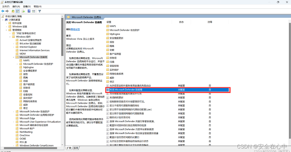The image size is (291, 152).
Task: Select OneDrive in the left tree
Action: [x=25, y=135]
